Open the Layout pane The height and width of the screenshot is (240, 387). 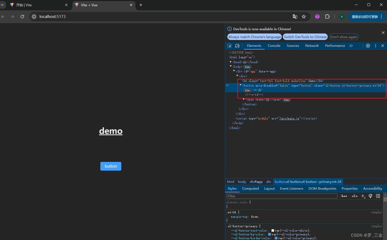[269, 189]
